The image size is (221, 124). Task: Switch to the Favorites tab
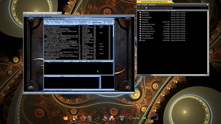click(x=58, y=22)
